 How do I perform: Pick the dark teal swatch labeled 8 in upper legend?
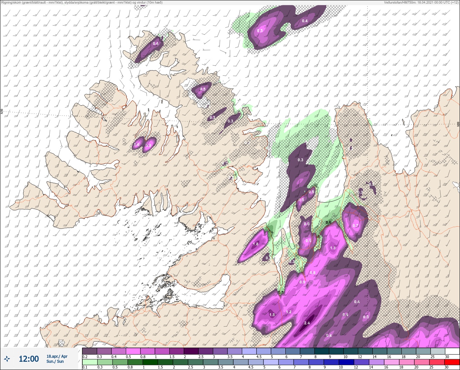(x=322, y=351)
